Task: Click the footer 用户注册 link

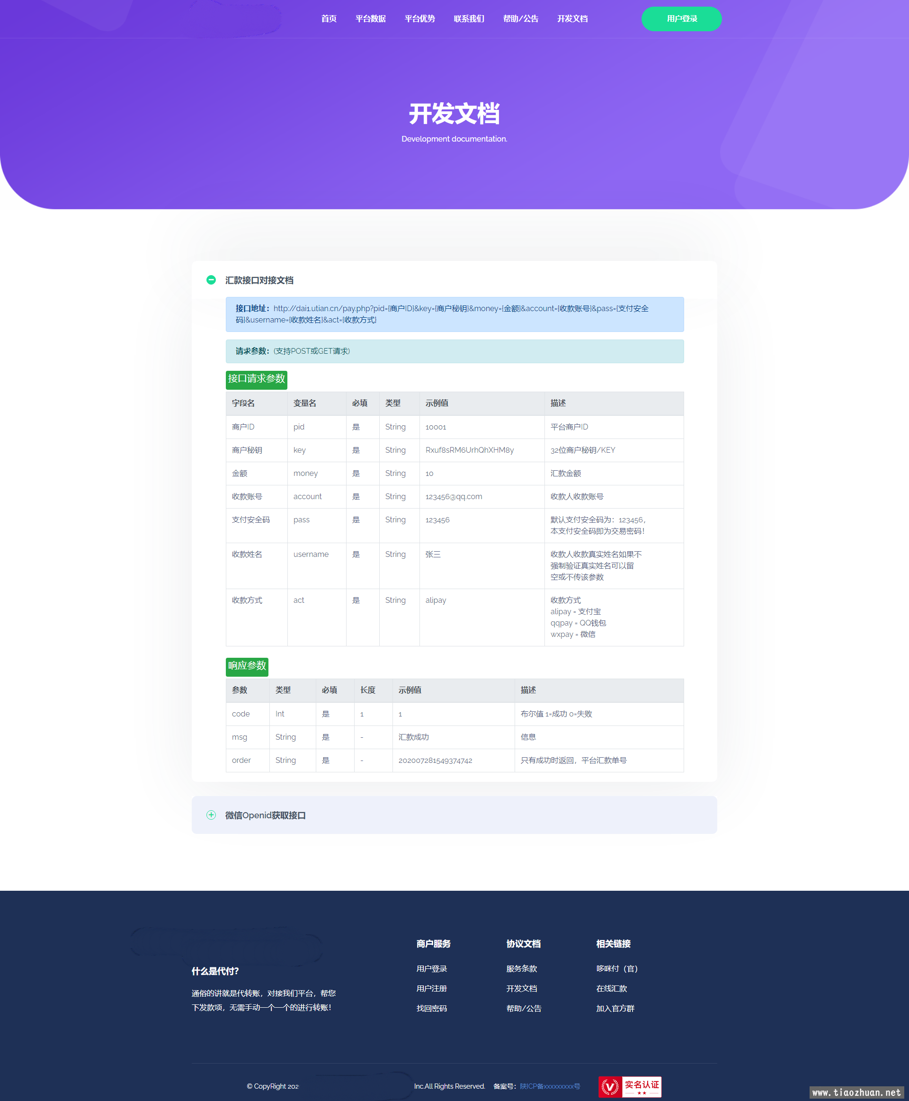Action: point(431,988)
